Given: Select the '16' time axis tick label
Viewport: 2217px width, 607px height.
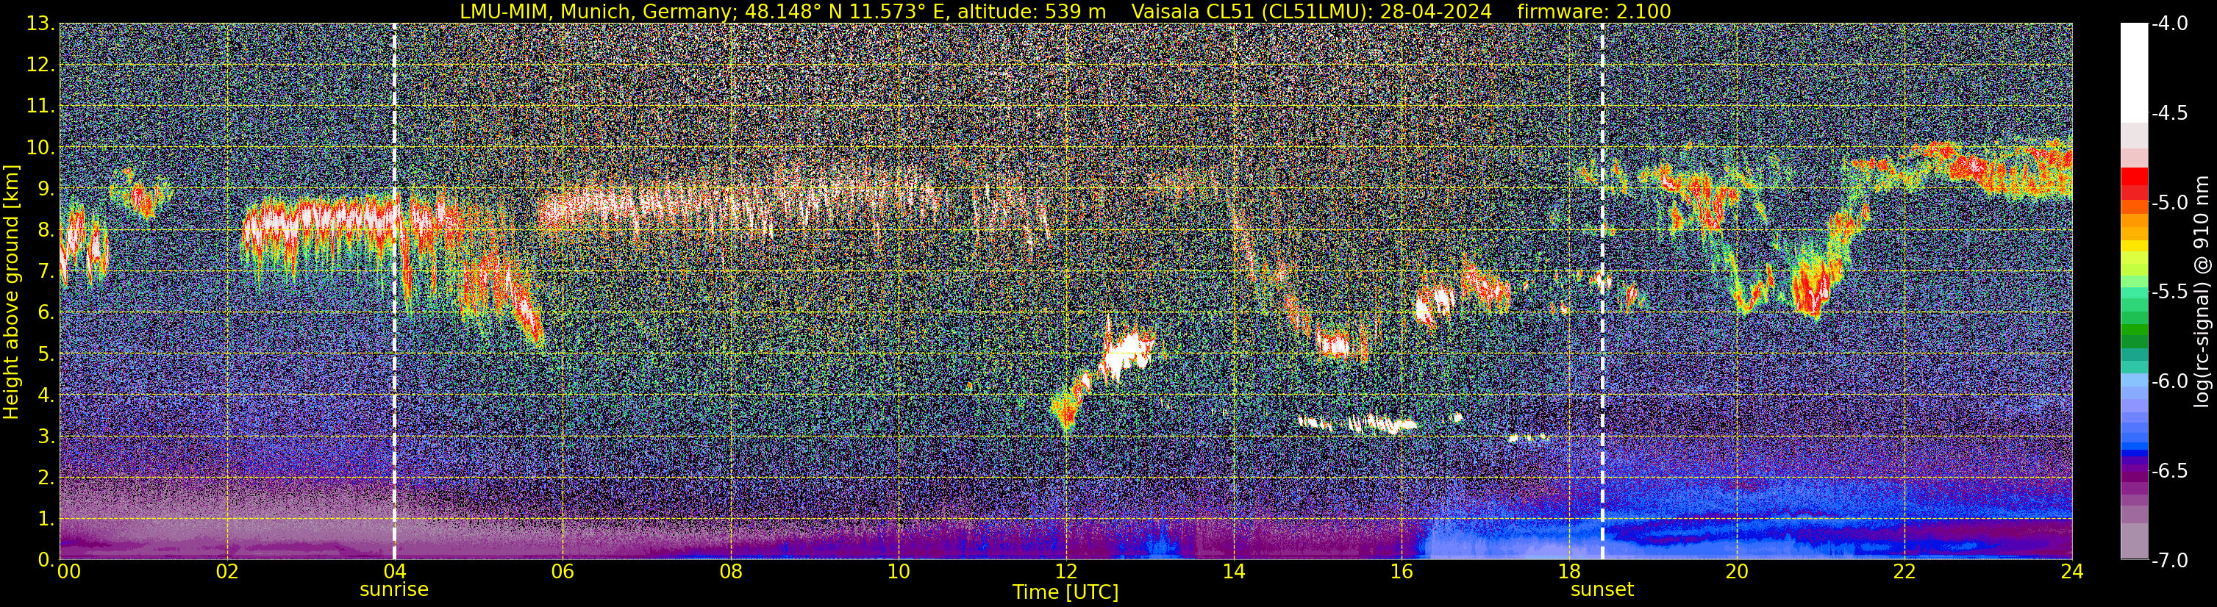Looking at the screenshot, I should click(x=1401, y=572).
